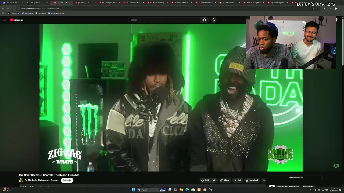Open Microsoft Store from taskbar
Viewport: 344px width, 193px height.
tap(193, 190)
